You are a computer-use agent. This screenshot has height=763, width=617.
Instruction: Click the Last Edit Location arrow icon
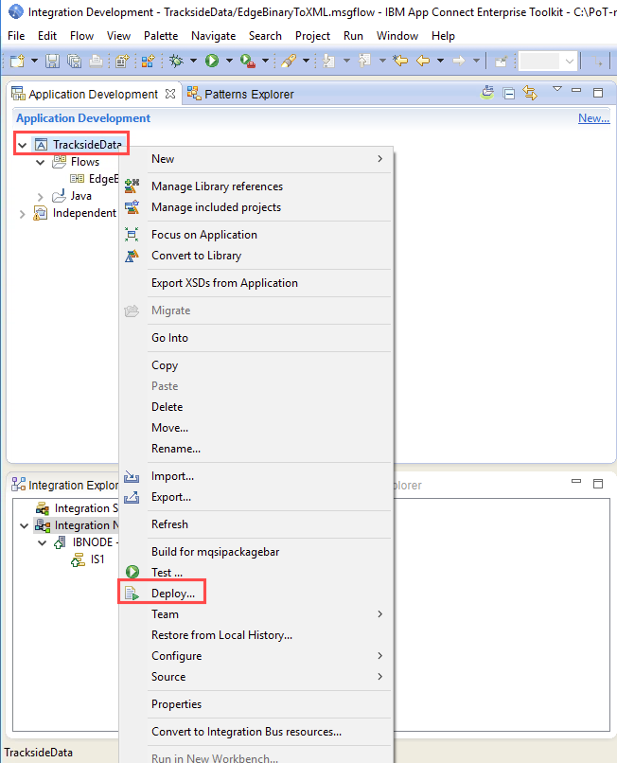[400, 61]
